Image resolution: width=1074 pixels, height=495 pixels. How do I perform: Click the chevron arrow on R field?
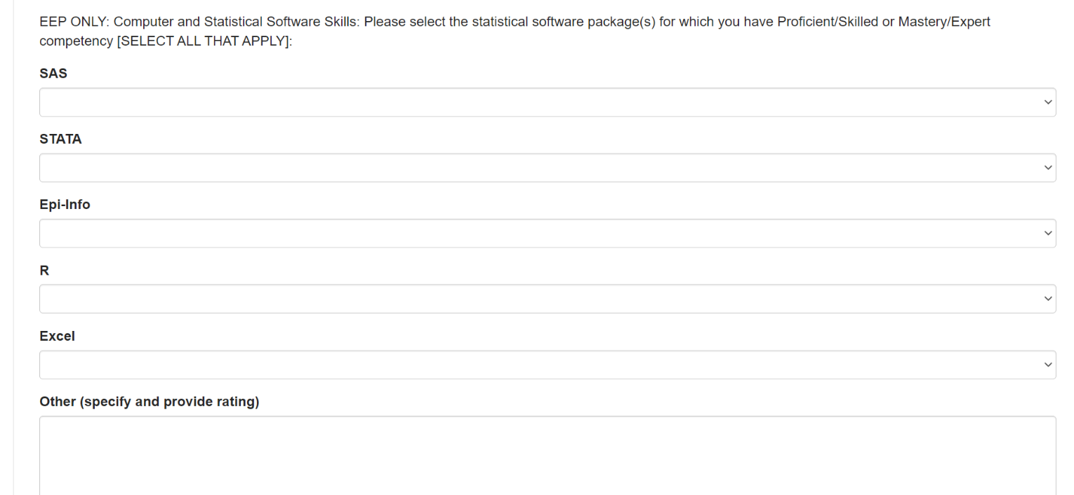point(1049,299)
